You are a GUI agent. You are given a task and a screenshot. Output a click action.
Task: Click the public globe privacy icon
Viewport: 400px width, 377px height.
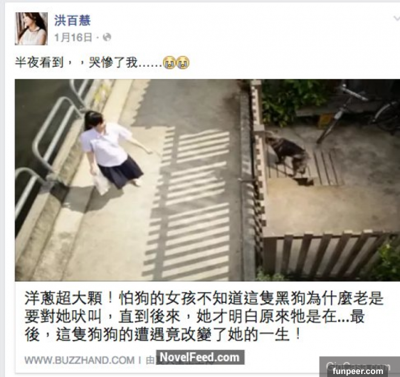pyautogui.click(x=107, y=37)
